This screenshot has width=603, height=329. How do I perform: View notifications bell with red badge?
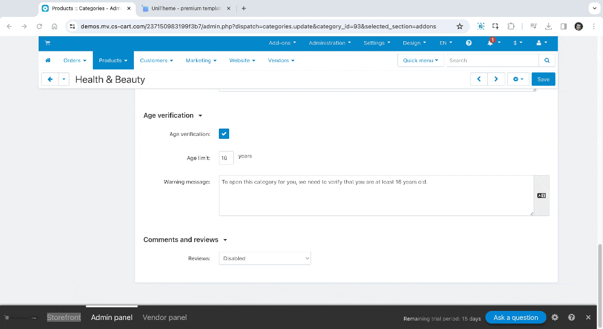coord(490,43)
